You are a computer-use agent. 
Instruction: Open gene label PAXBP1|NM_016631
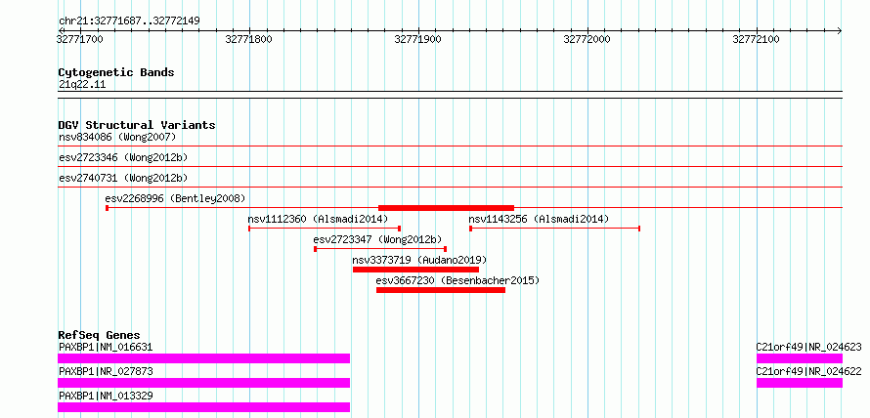tap(106, 347)
